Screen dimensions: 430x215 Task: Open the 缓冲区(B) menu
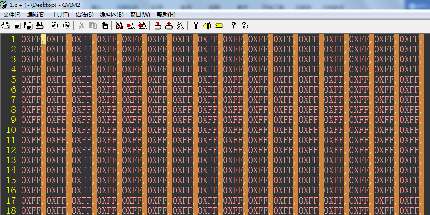click(111, 15)
